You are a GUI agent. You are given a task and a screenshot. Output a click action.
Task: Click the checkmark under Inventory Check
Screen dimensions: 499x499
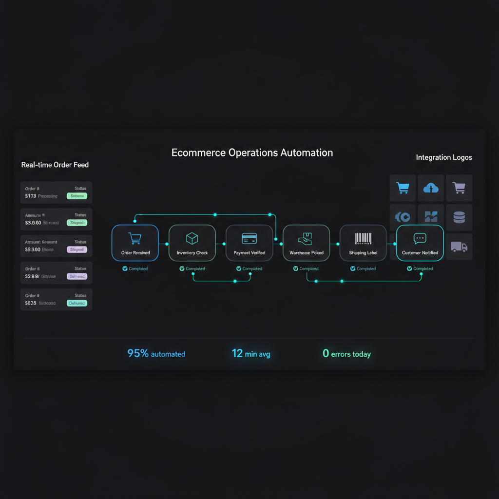tap(182, 269)
